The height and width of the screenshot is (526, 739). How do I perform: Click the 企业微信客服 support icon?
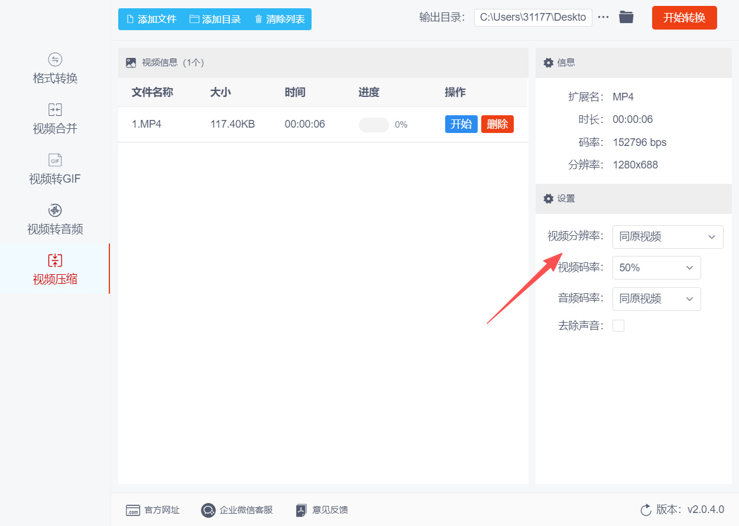pos(208,510)
